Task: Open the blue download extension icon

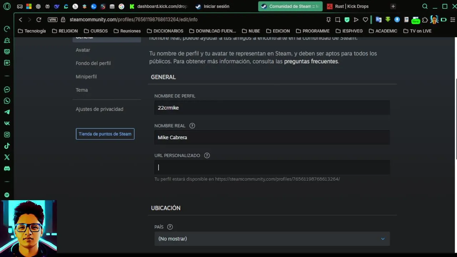Action: click(397, 20)
